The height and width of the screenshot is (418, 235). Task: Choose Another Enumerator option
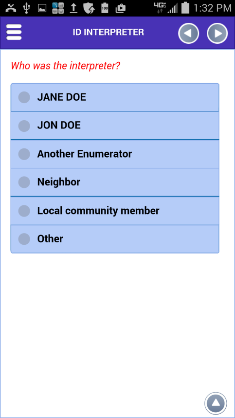click(x=115, y=154)
